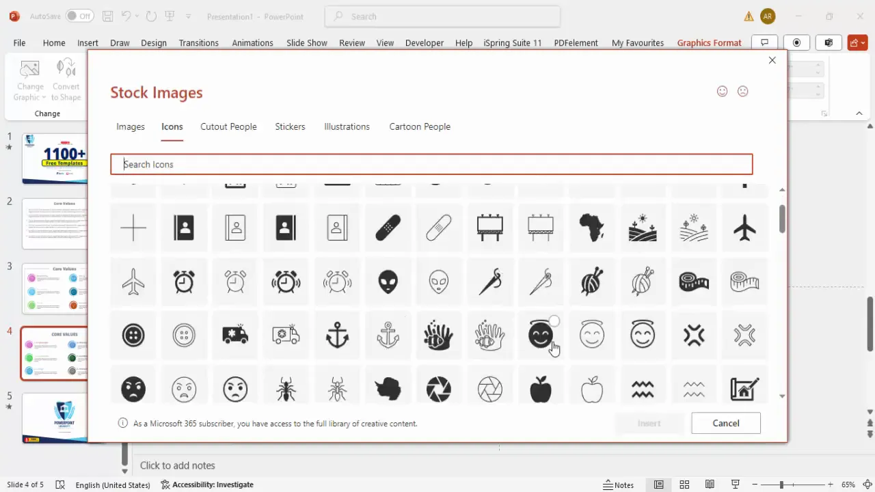The image size is (875, 492).
Task: Select the filled Aquarius waves icon
Action: click(643, 389)
